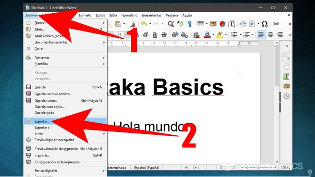Open the sidebar Navigator compass icon
The height and width of the screenshot is (177, 315).
coord(287,96)
